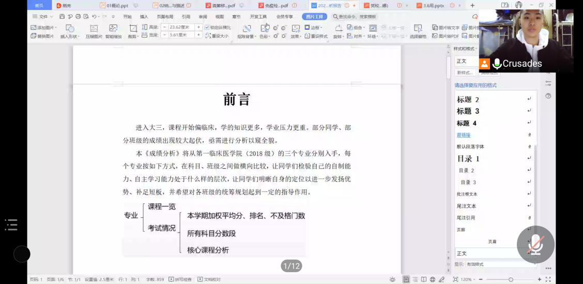Toggle the 锁定纵横比 lock aspect ratio checkbox
583x284 pixels.
pos(207,27)
